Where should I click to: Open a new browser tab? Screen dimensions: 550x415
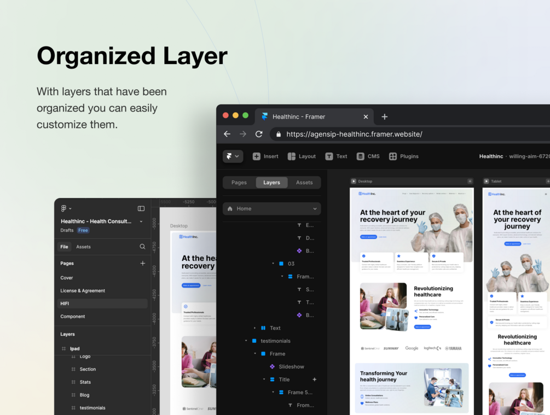click(x=384, y=116)
